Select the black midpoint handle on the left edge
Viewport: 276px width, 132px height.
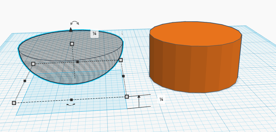point(25,81)
